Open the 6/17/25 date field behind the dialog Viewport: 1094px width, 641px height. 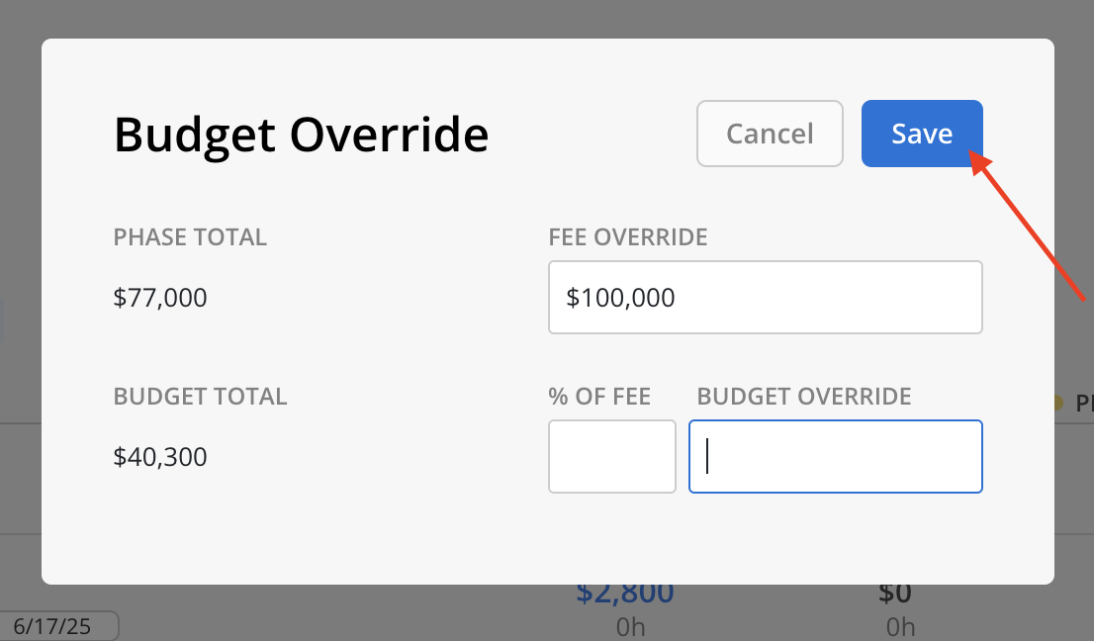click(58, 625)
